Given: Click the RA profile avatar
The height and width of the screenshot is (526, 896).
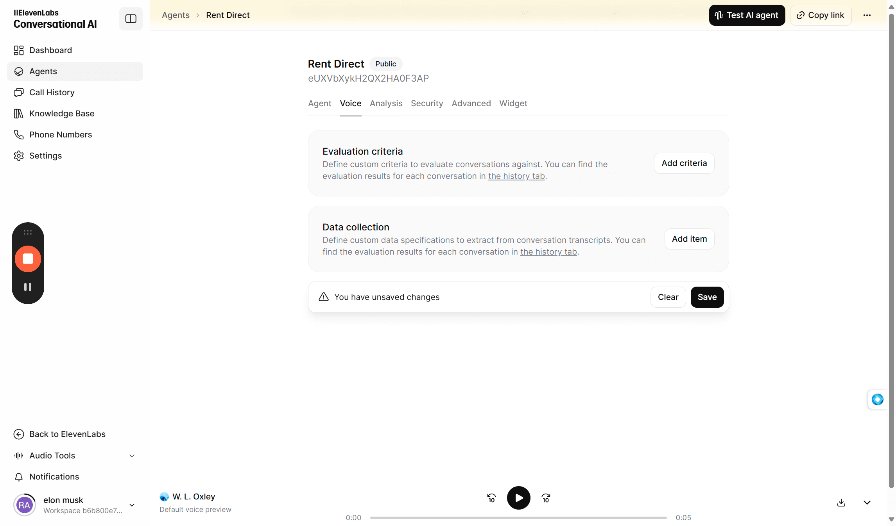Looking at the screenshot, I should click(24, 505).
